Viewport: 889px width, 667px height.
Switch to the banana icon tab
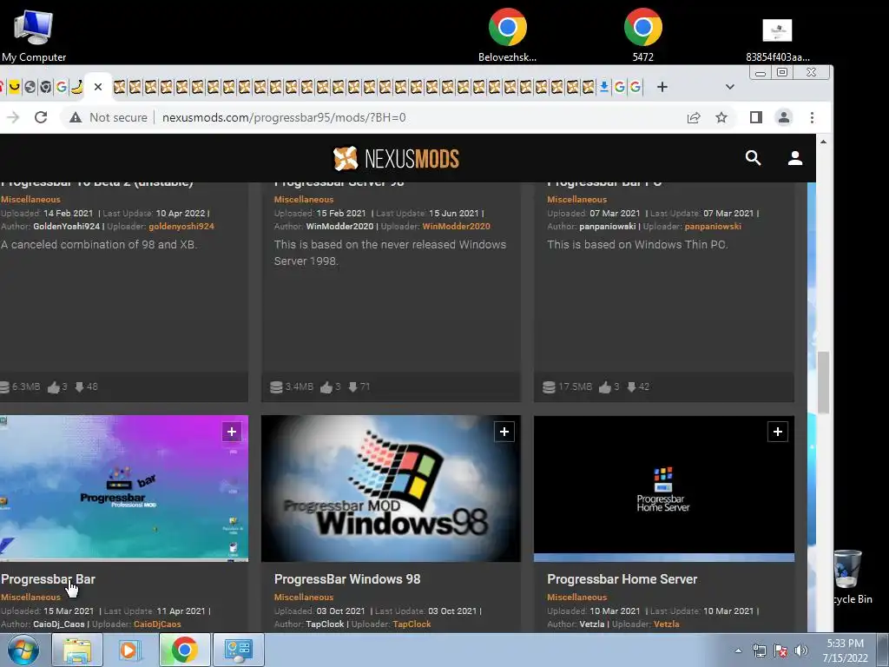coord(76,87)
